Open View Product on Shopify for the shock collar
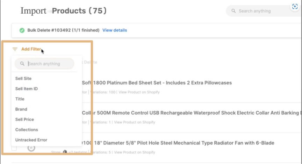This screenshot has height=164, width=302. (x=135, y=122)
